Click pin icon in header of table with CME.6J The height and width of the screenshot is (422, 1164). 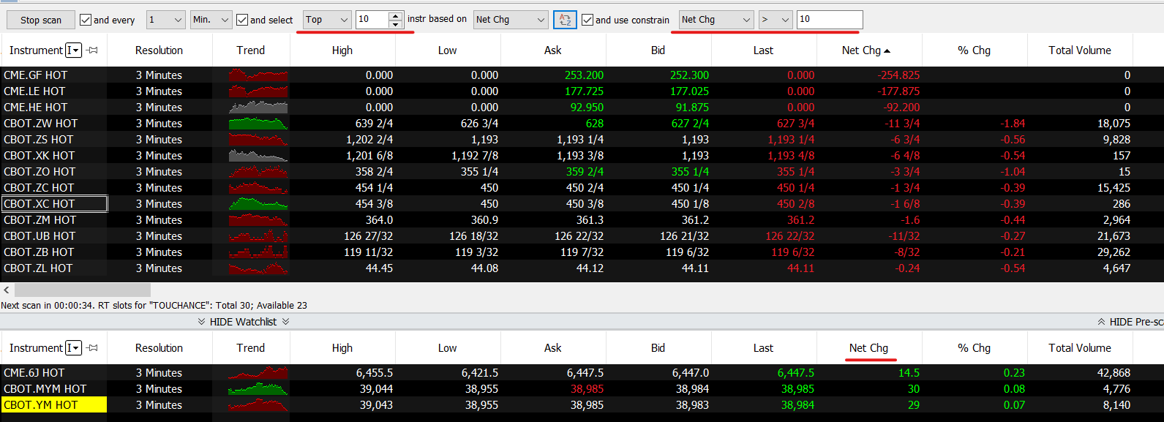click(x=92, y=348)
